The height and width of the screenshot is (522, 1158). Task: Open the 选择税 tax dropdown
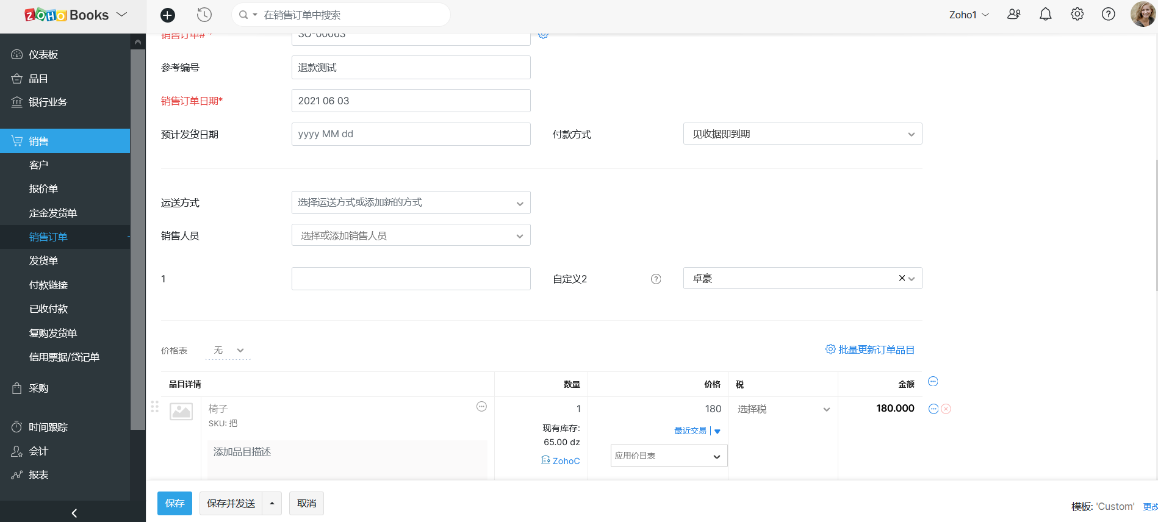point(783,409)
